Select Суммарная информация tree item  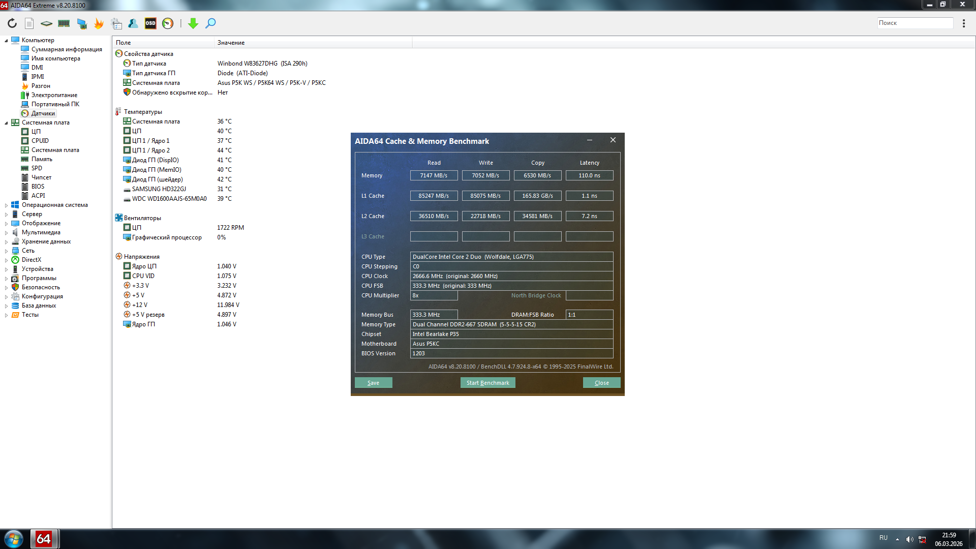[67, 49]
